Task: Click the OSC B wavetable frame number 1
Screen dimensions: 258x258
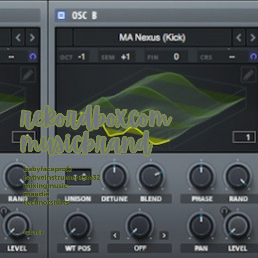Action: click(244, 137)
